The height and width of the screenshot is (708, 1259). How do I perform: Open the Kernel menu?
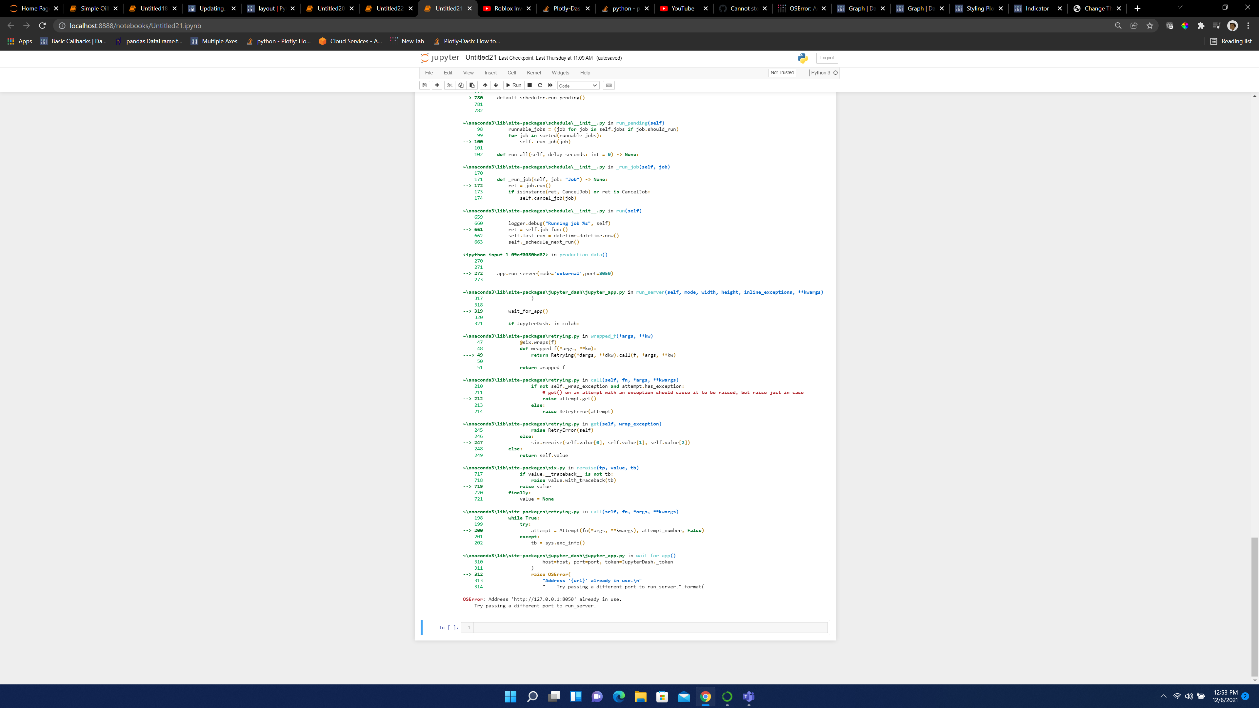[533, 73]
